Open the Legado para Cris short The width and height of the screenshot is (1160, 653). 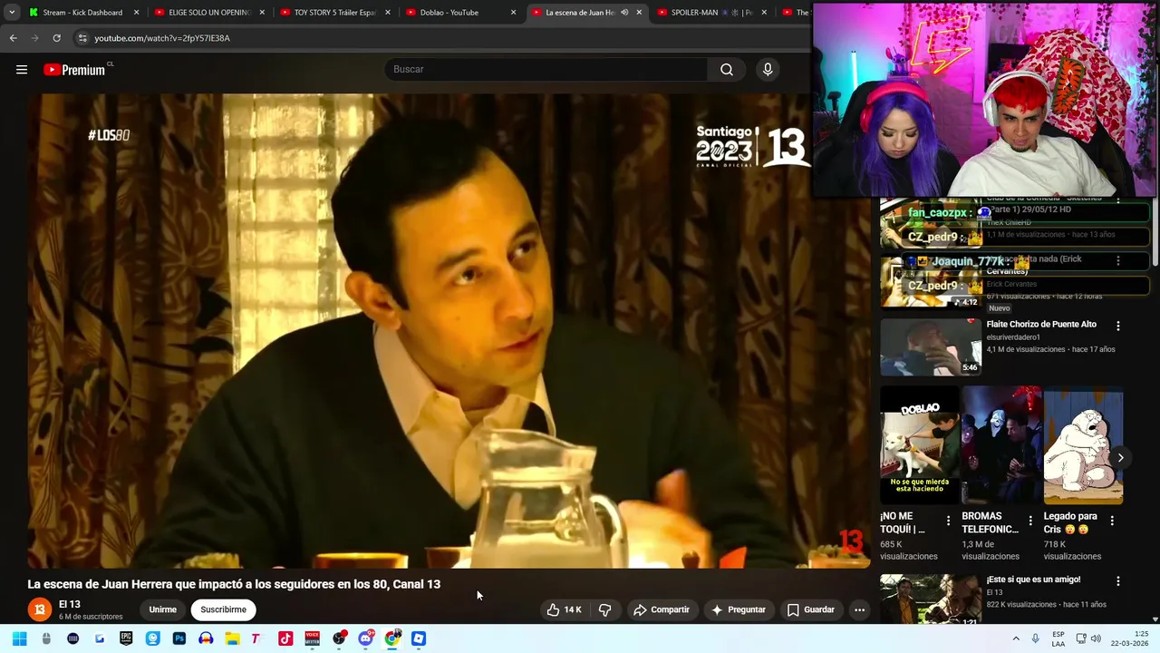(x=1083, y=445)
